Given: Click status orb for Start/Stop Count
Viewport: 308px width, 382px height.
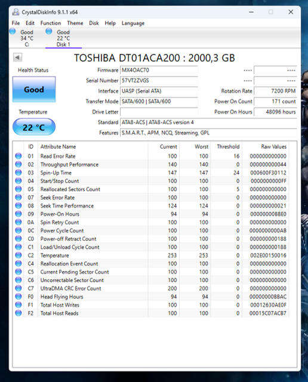Looking at the screenshot, I should [19, 181].
